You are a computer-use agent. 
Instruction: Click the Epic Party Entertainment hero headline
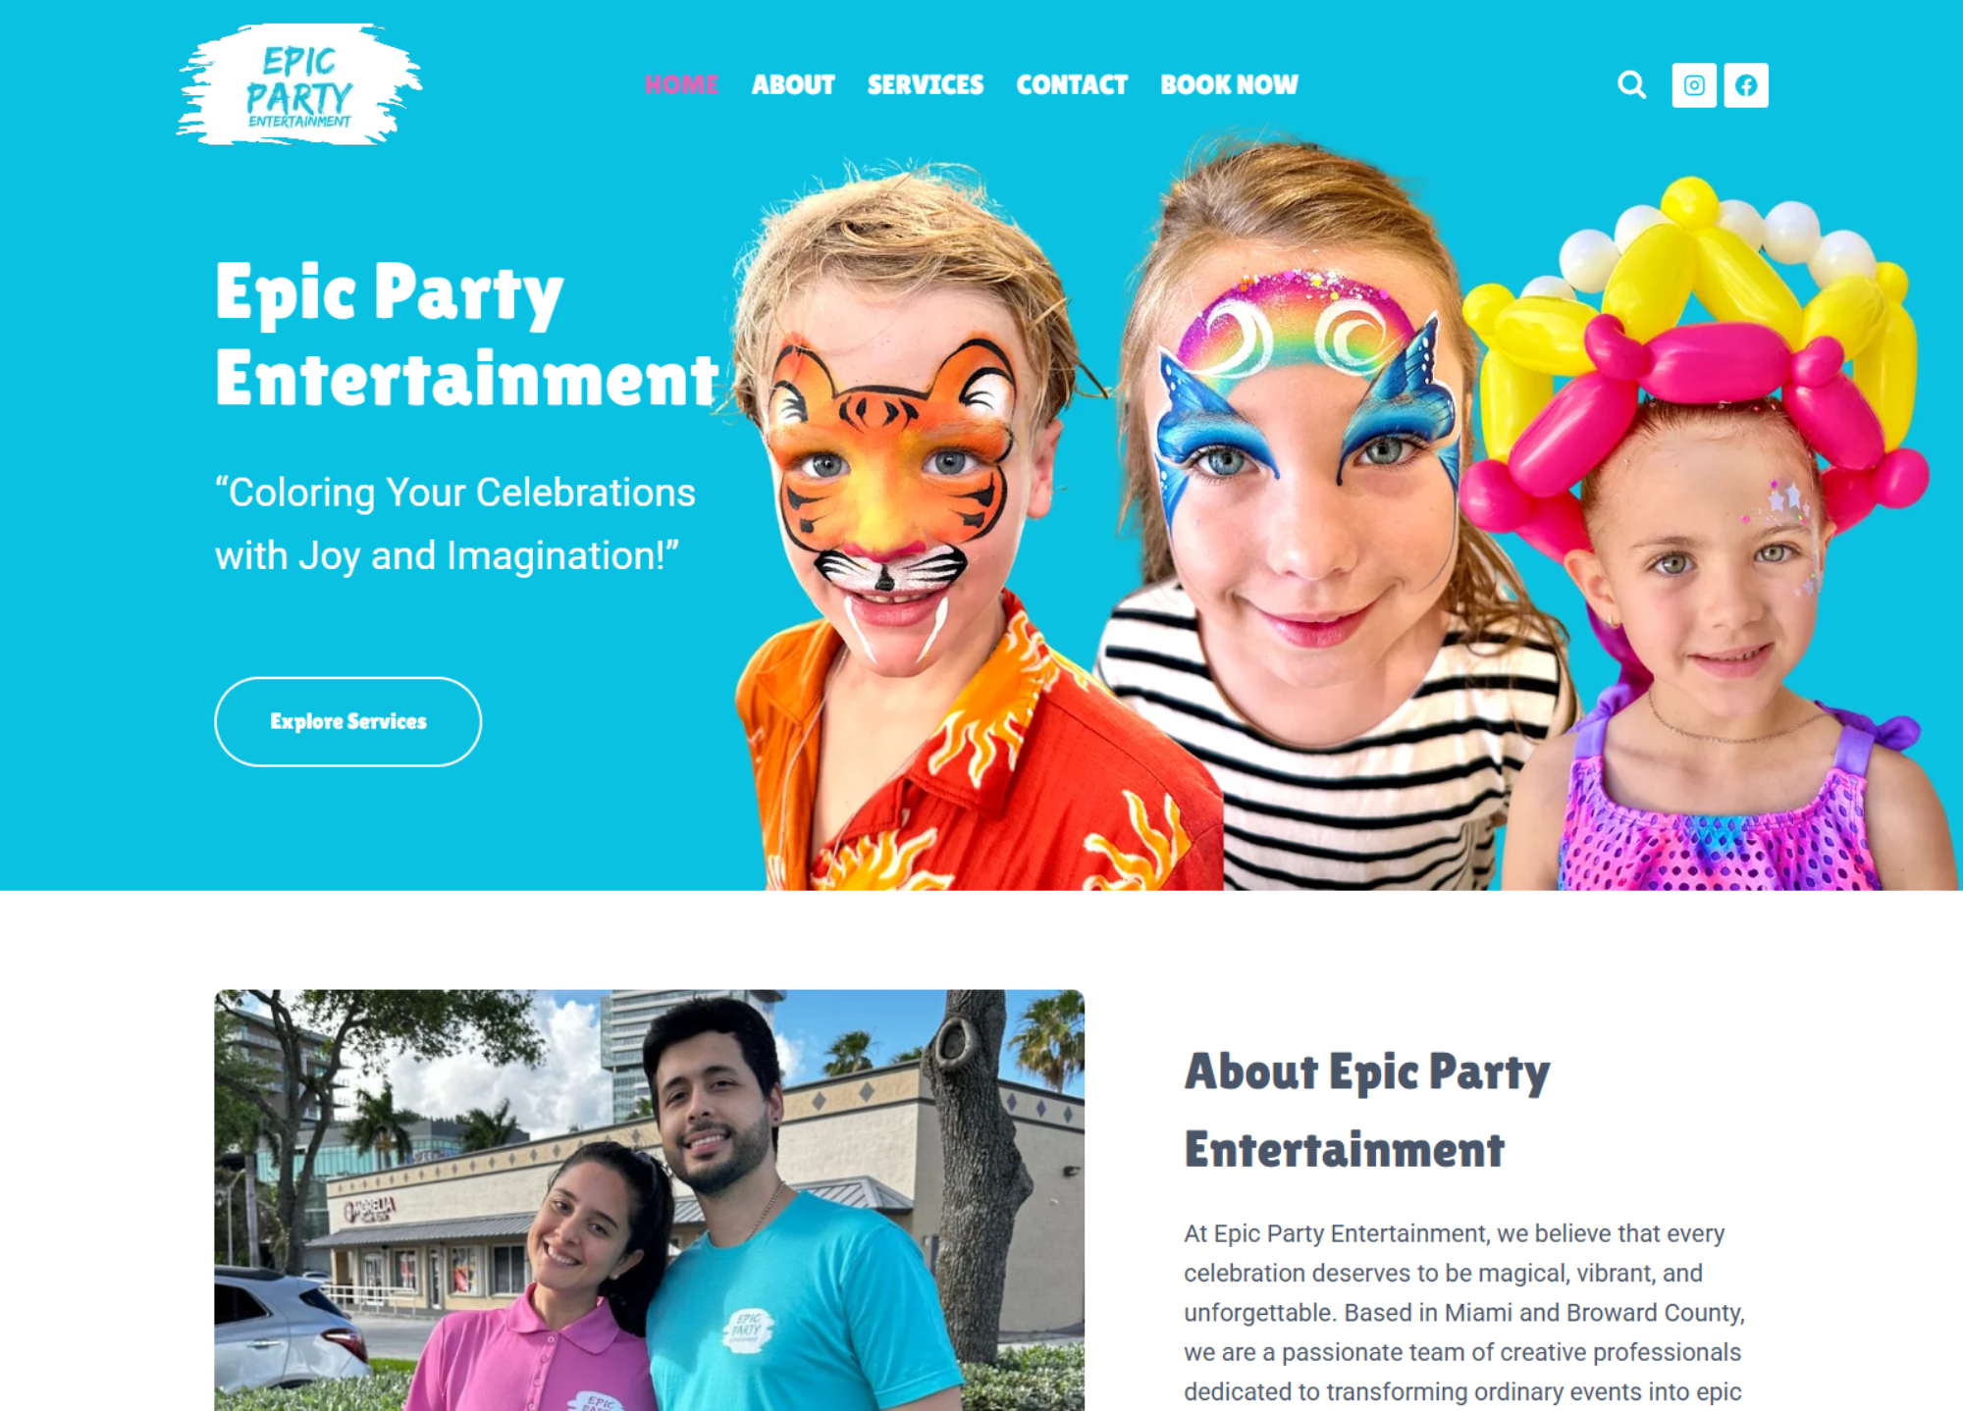(x=467, y=335)
